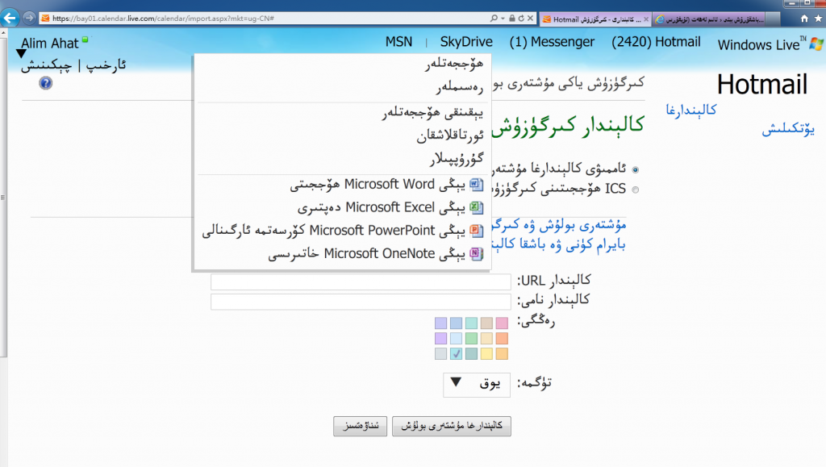Select the first import option radio button
826x467 pixels.
636,170
